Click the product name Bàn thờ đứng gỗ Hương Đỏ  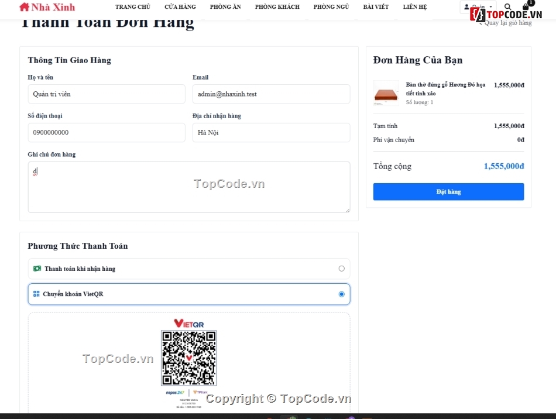(x=445, y=89)
